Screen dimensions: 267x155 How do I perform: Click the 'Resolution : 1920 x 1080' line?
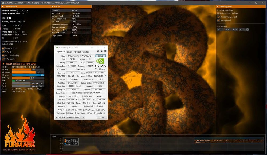pos(14,35)
